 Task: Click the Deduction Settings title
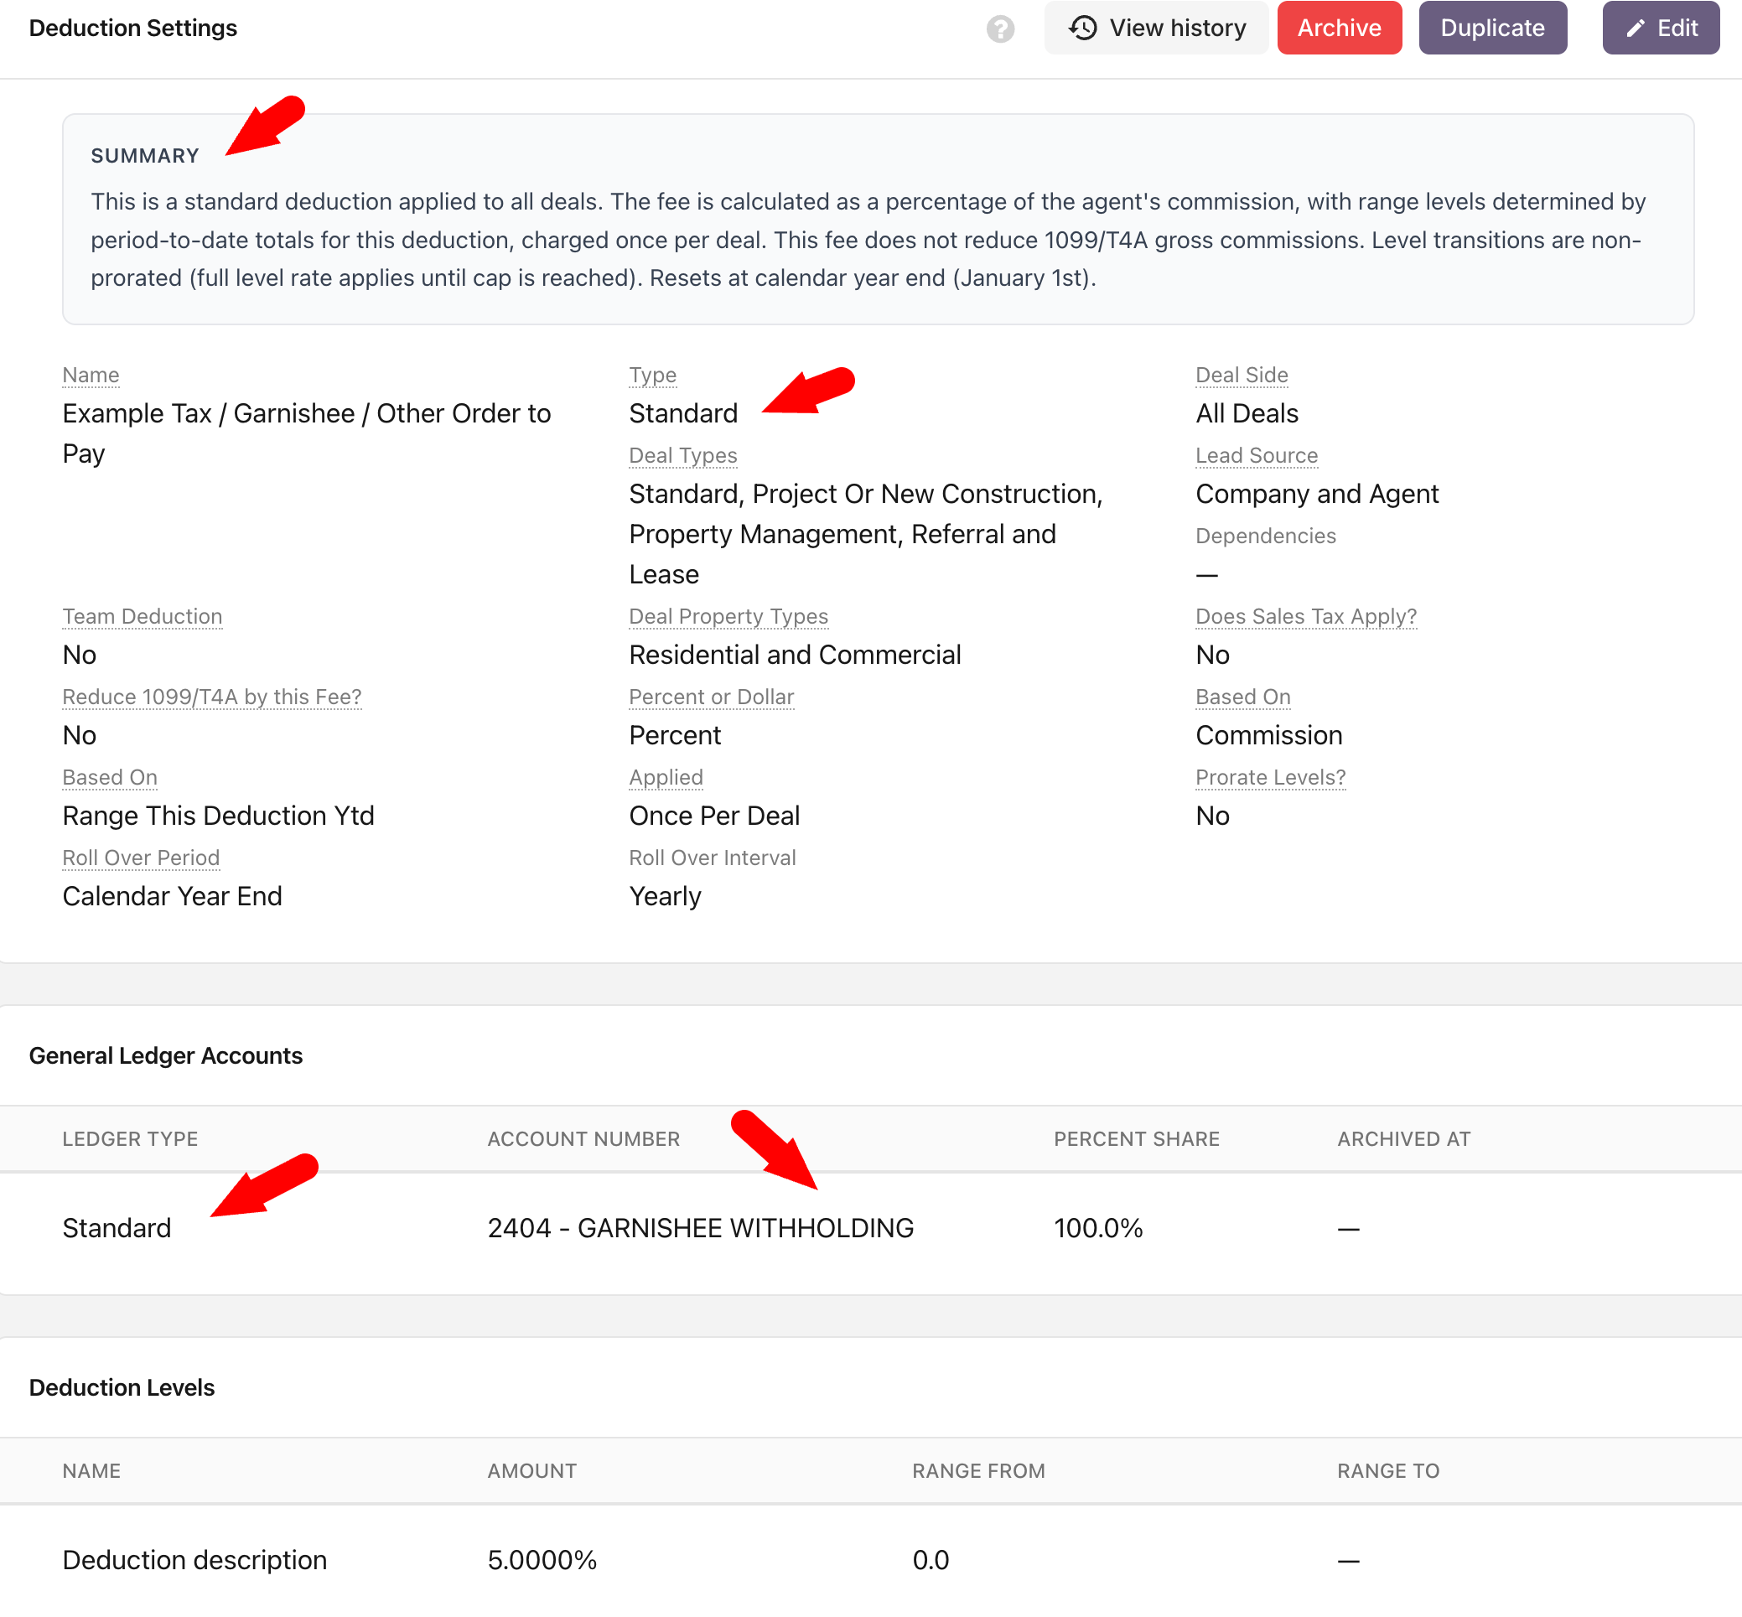(x=133, y=28)
